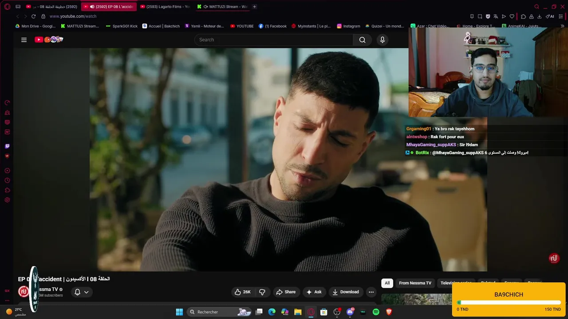Click the Share button
The height and width of the screenshot is (319, 568).
coord(286,292)
